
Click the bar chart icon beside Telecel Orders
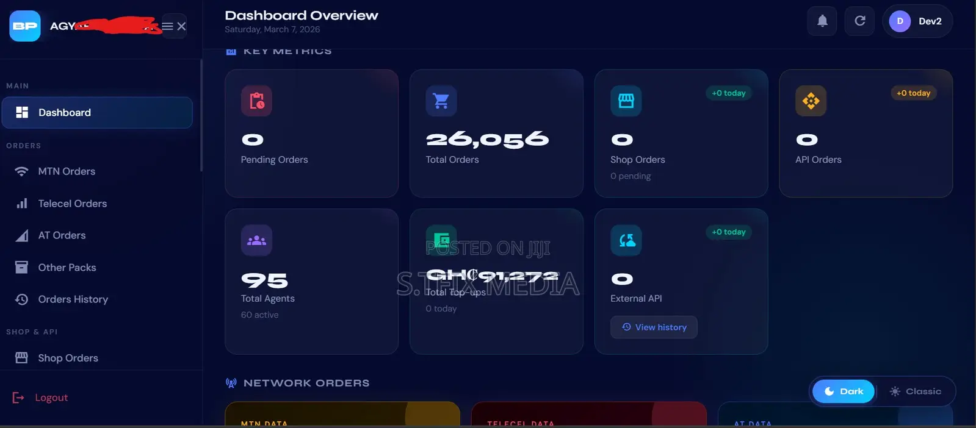pos(21,204)
